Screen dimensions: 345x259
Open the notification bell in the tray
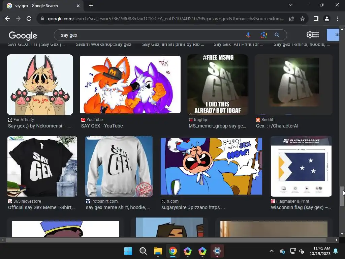click(336, 251)
